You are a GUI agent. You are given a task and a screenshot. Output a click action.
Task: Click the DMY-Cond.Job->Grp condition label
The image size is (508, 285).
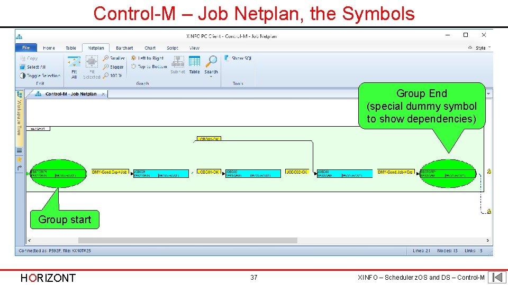[396, 172]
